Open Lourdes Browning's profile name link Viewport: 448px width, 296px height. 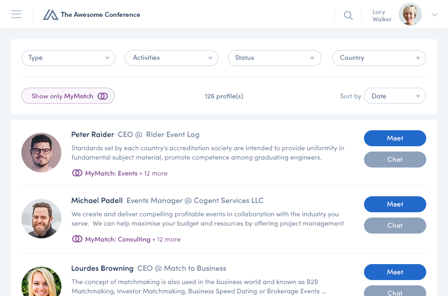tap(102, 268)
